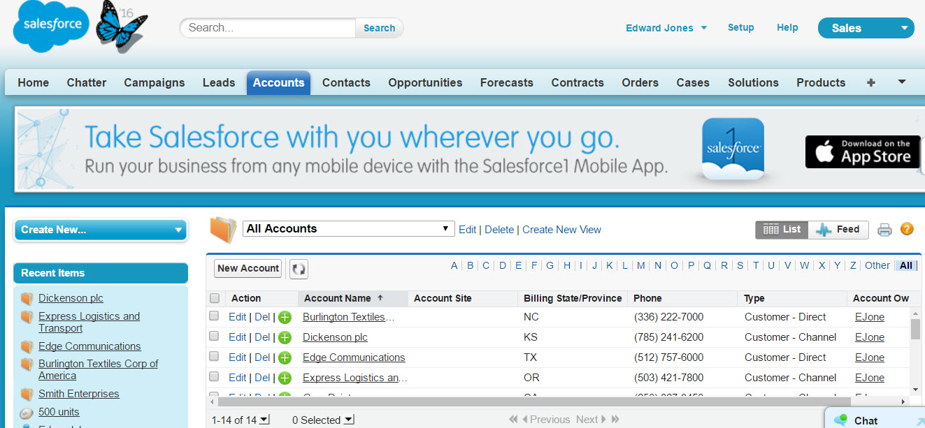Check the Edge Communications row checkbox
This screenshot has height=428, width=925.
(x=215, y=357)
